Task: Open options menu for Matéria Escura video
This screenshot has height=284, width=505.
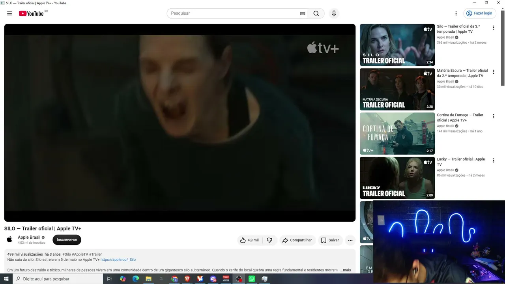Action: pos(494,72)
